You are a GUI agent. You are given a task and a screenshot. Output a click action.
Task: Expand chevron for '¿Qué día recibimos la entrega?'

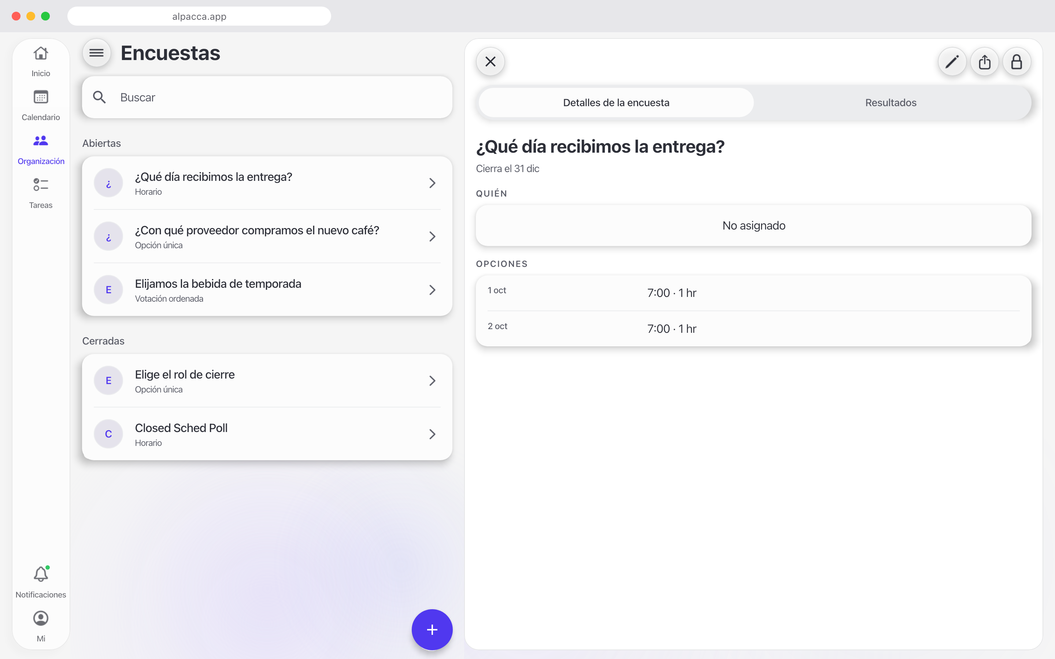432,183
